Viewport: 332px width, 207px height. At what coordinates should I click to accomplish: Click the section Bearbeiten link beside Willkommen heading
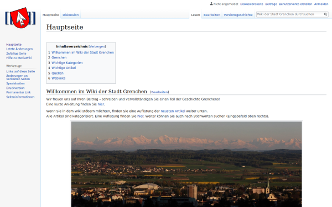[x=159, y=92]
